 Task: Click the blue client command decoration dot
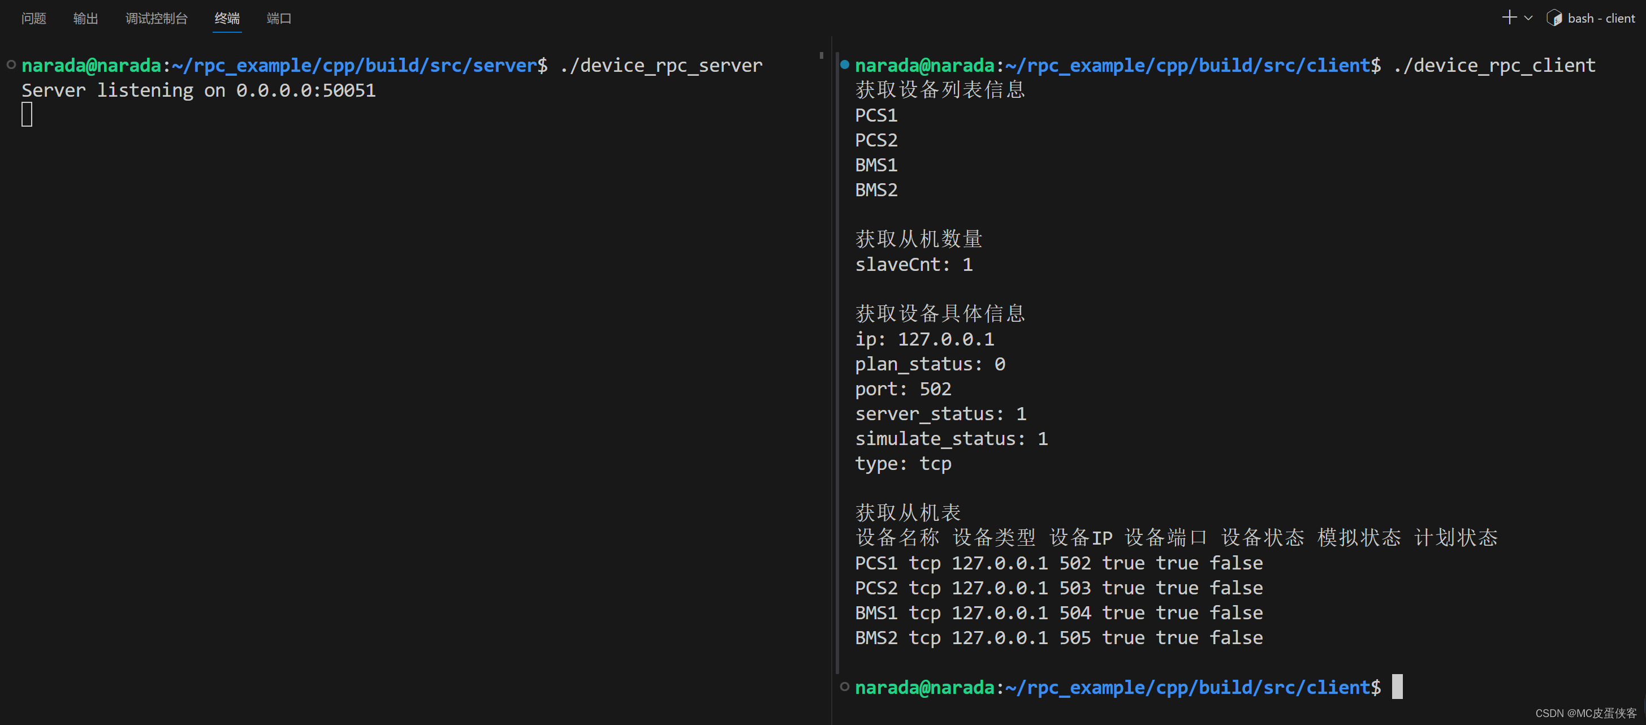click(x=845, y=64)
